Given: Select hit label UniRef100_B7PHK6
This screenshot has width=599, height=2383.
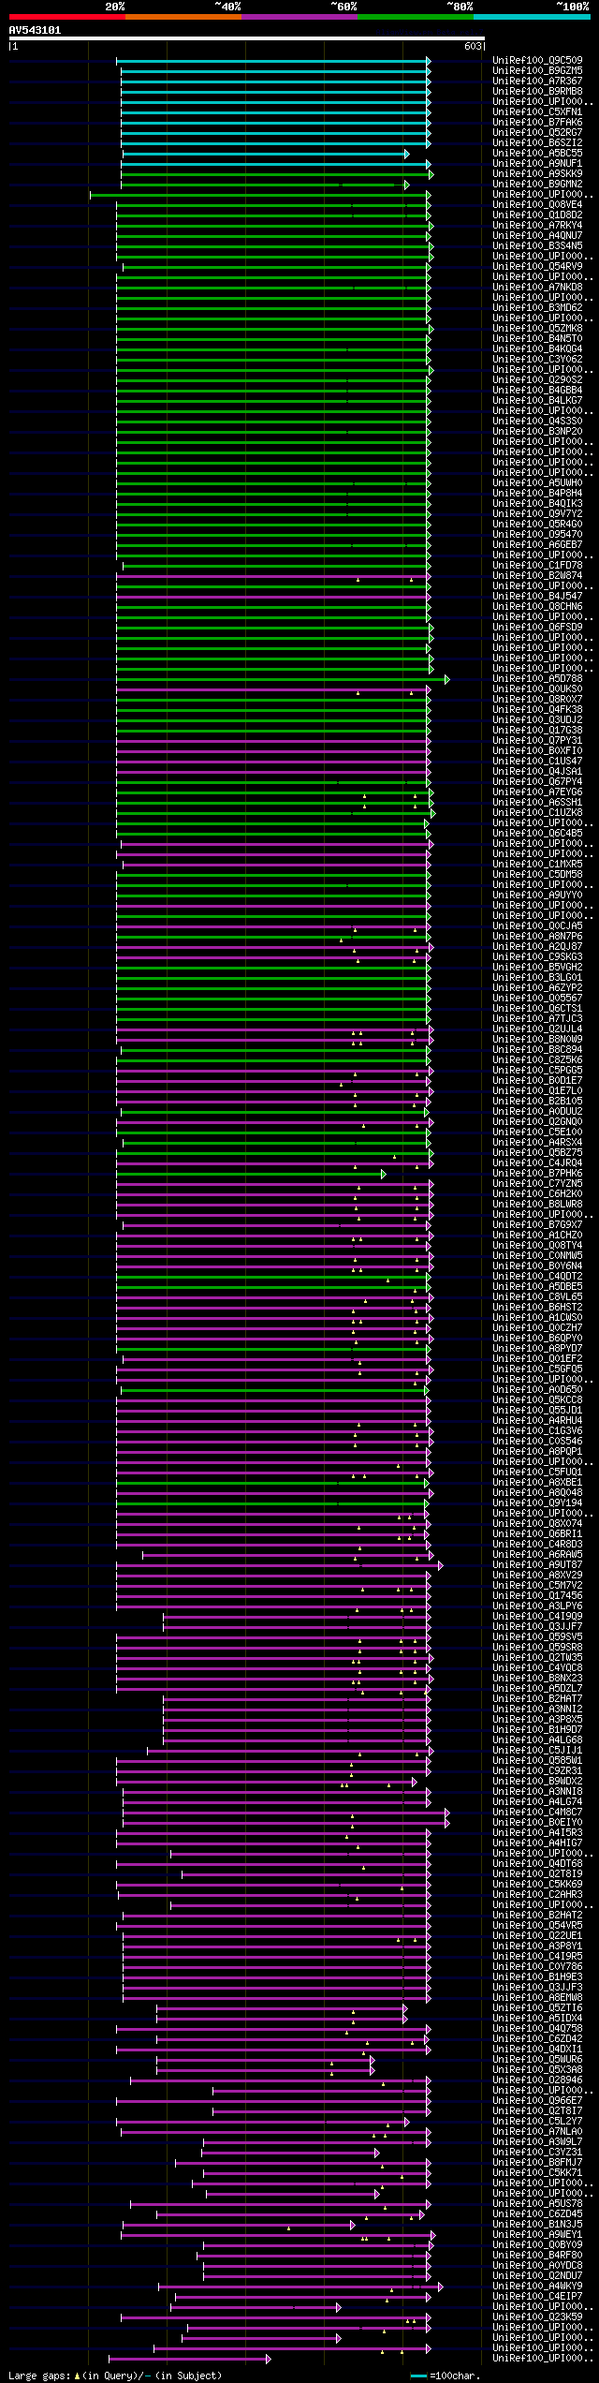Looking at the screenshot, I should click(x=537, y=1174).
